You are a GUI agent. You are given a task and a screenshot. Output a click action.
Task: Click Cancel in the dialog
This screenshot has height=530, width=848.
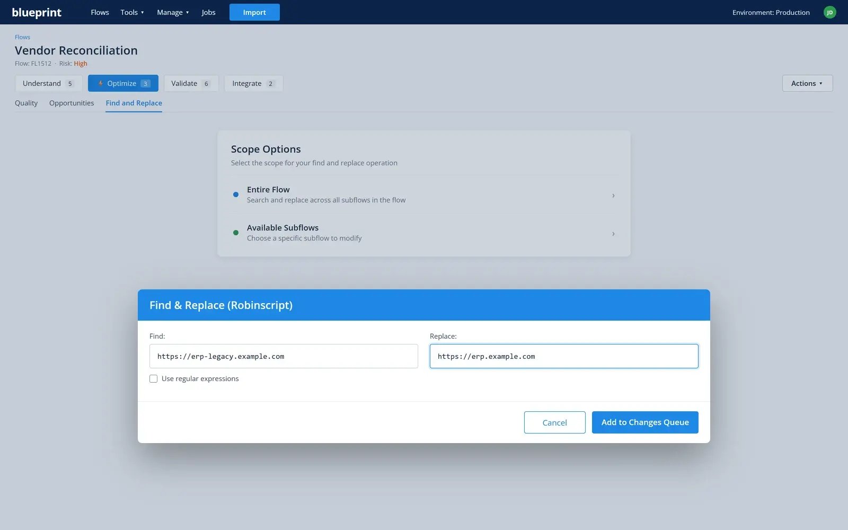tap(554, 422)
